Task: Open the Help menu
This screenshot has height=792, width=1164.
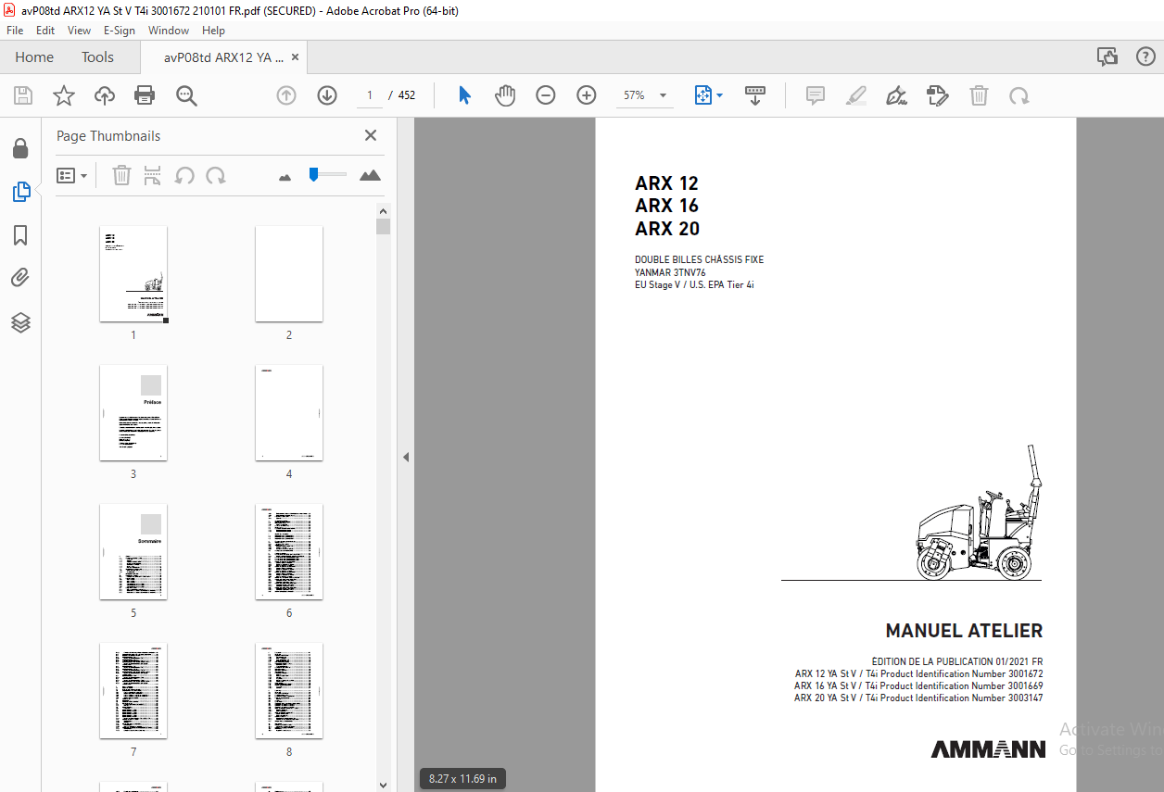Action: pyautogui.click(x=213, y=31)
